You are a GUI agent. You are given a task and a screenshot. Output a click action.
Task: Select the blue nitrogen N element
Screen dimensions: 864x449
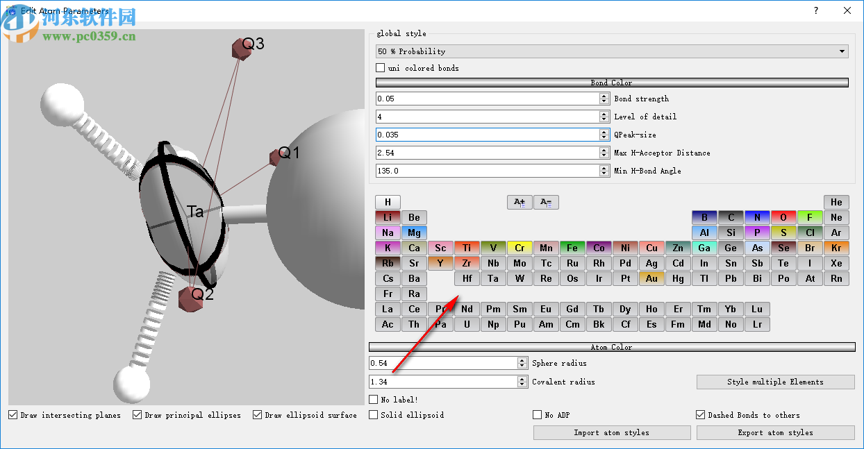(x=757, y=217)
